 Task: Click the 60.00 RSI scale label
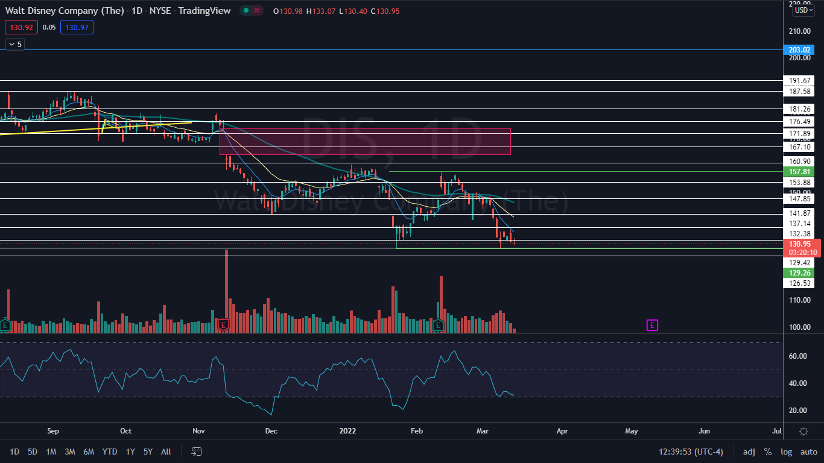[797, 356]
